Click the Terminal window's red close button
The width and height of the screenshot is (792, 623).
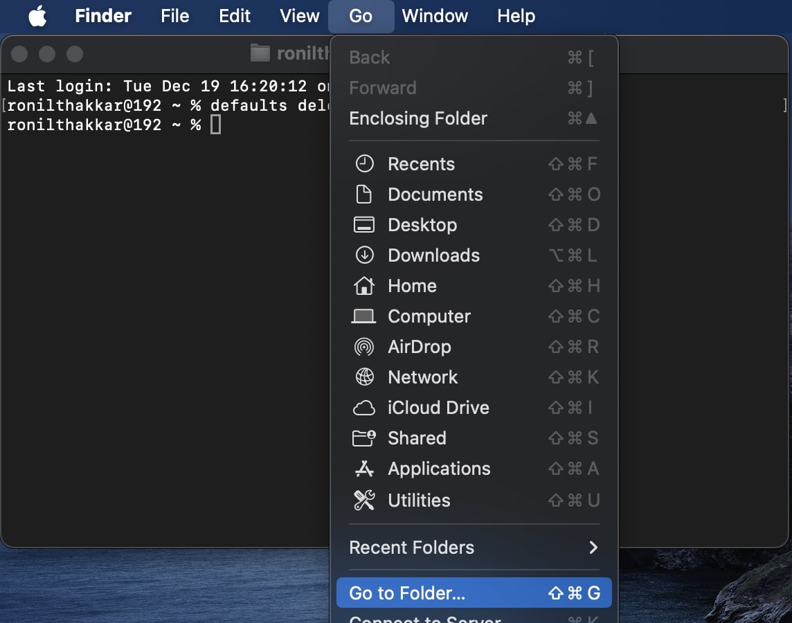[19, 53]
